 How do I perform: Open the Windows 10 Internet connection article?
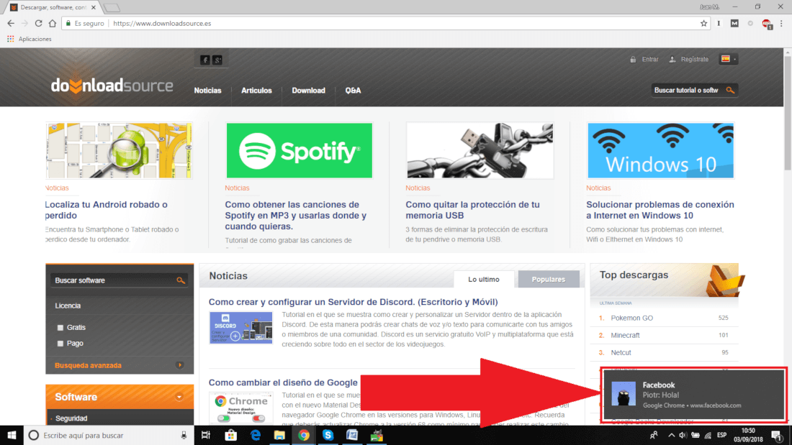(x=660, y=210)
